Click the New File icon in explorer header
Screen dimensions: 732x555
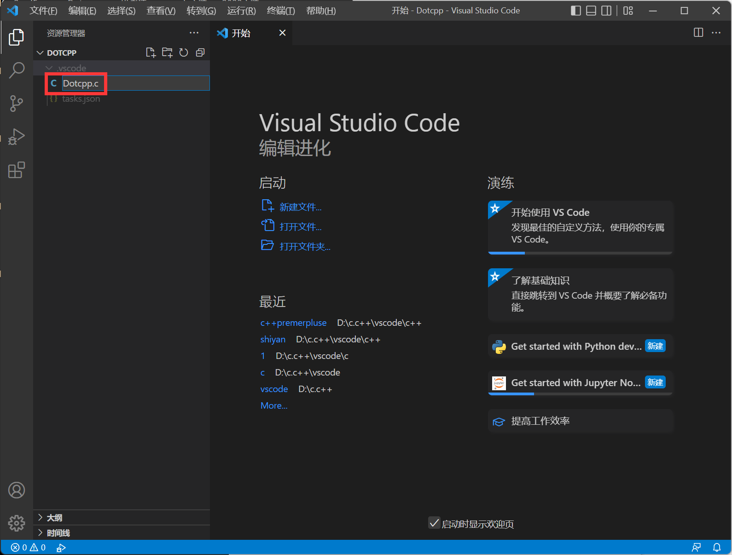tap(151, 52)
